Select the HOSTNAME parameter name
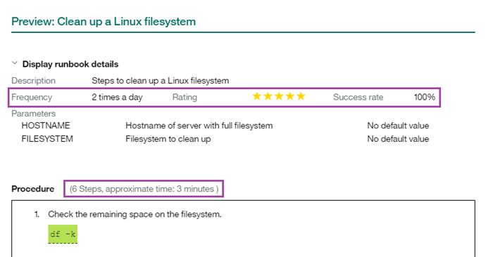 point(46,126)
